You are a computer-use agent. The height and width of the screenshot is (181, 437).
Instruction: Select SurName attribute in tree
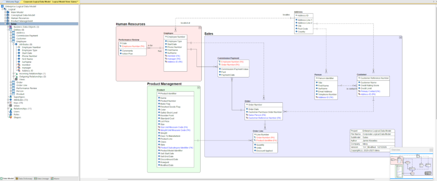click(27, 62)
